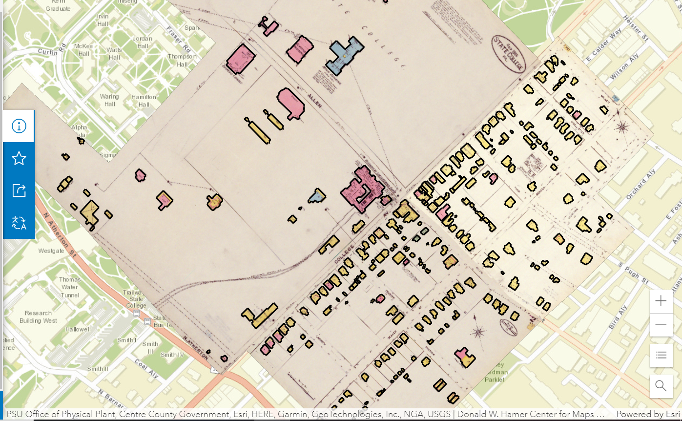The height and width of the screenshot is (421, 682).
Task: Click the Fraser Rd street label
Action: click(x=178, y=40)
